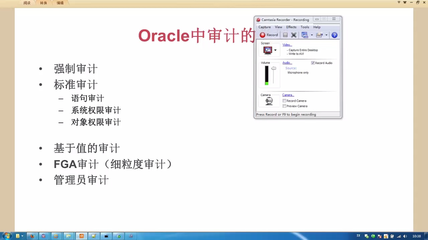This screenshot has width=428, height=240.
Task: Adjust the Volume slider handle
Action: (274, 68)
